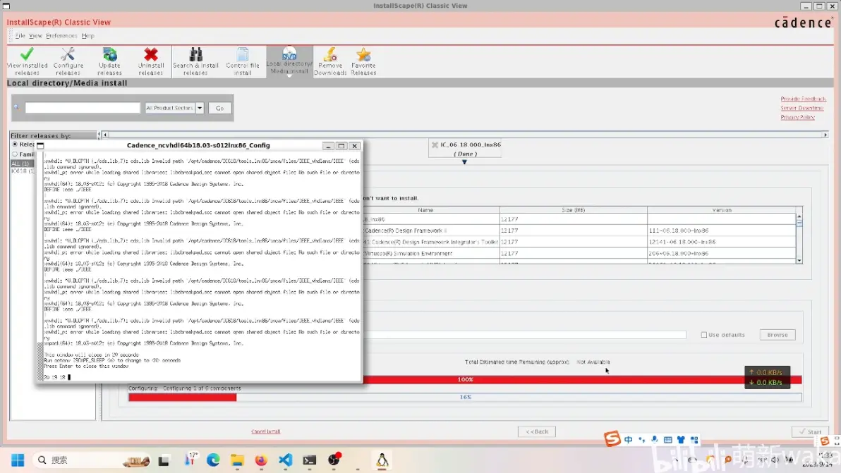Select Local directory/Media install

289,61
